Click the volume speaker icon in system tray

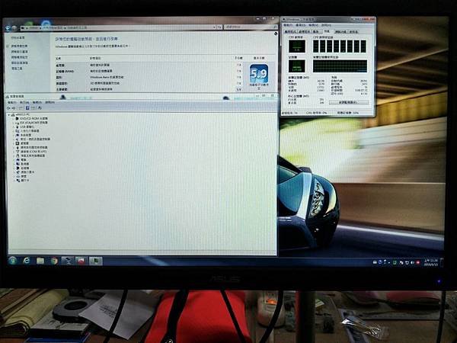tap(412, 263)
